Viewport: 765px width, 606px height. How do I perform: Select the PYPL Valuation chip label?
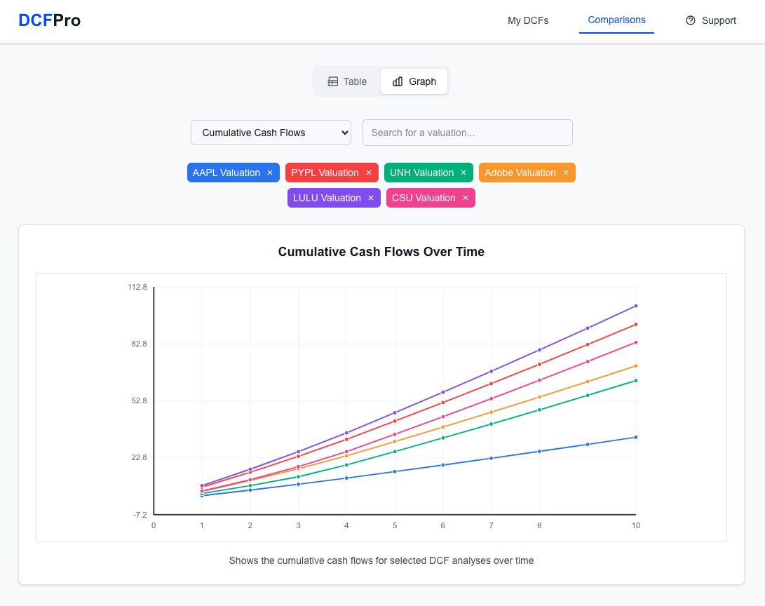pyautogui.click(x=325, y=173)
